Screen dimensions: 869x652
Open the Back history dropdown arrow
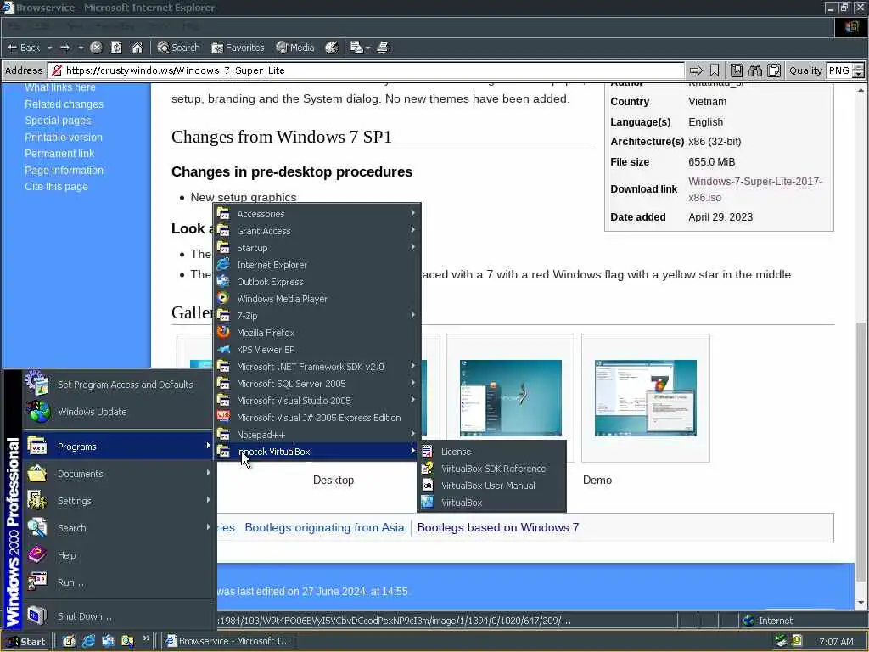coord(49,48)
